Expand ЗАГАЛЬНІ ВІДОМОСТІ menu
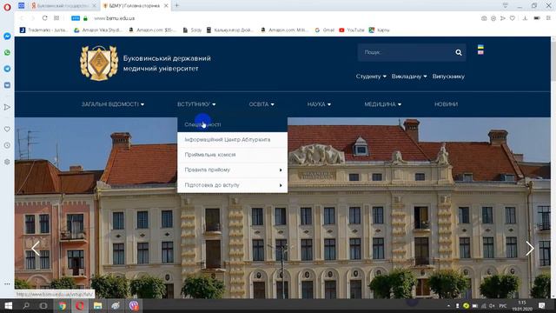The height and width of the screenshot is (313, 556). [113, 104]
